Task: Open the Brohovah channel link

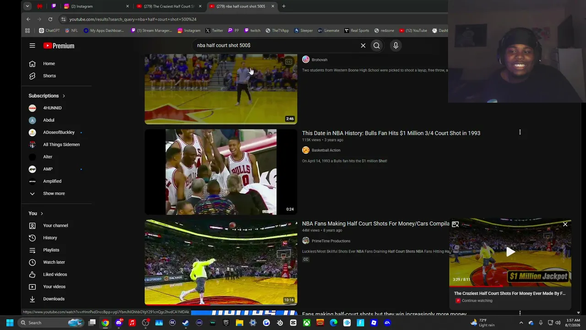Action: (319, 60)
